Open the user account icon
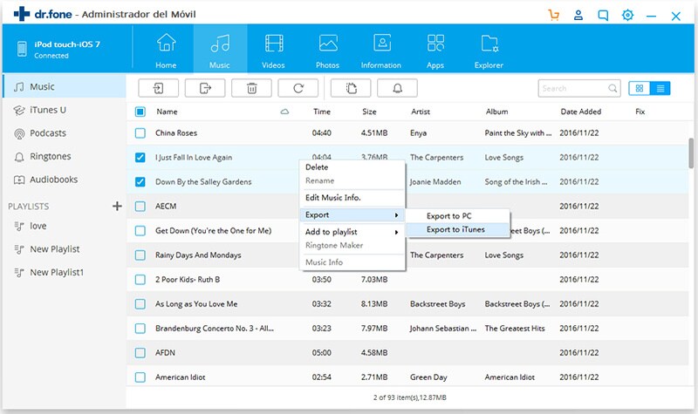Image resolution: width=698 pixels, height=414 pixels. (x=578, y=15)
